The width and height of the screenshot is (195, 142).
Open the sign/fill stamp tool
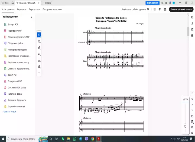tap(39, 67)
